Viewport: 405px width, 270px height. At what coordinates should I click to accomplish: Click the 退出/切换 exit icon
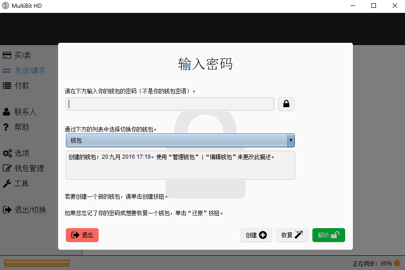tap(7, 210)
